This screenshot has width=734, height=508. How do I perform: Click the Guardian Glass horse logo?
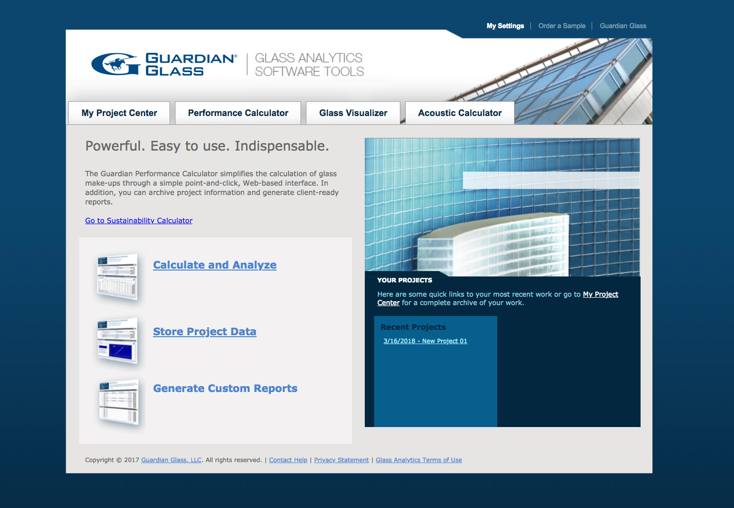[x=116, y=64]
